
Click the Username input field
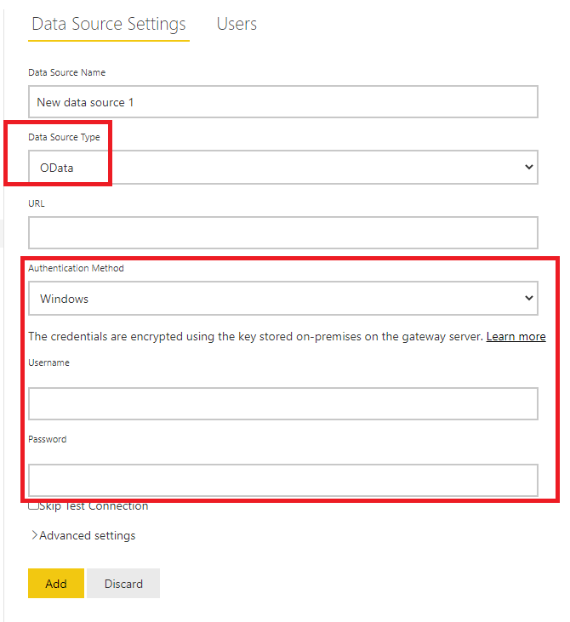(282, 403)
